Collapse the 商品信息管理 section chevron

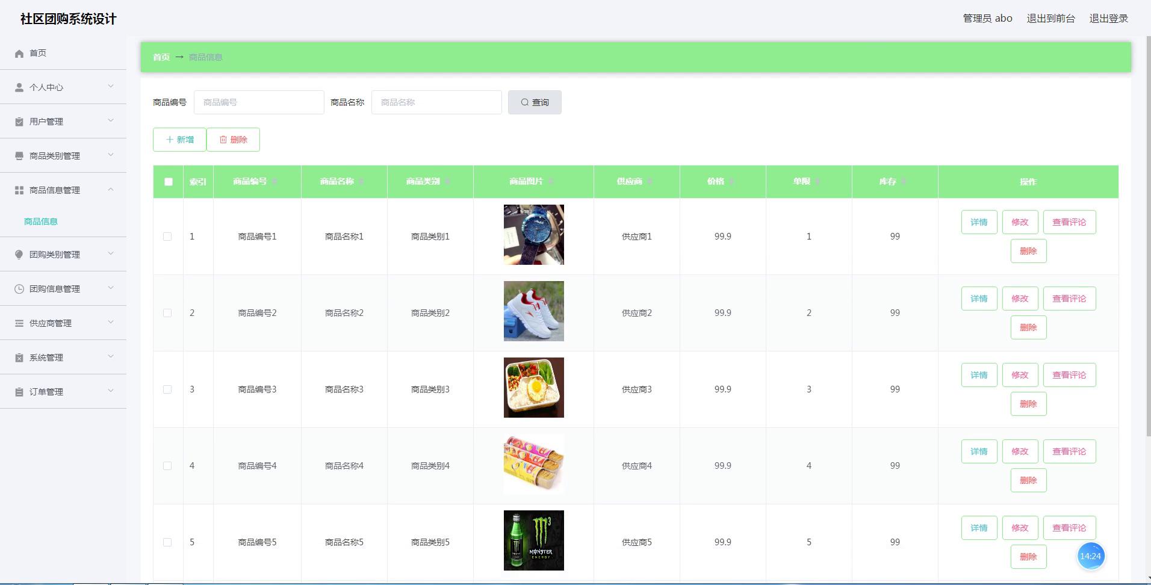coord(111,190)
